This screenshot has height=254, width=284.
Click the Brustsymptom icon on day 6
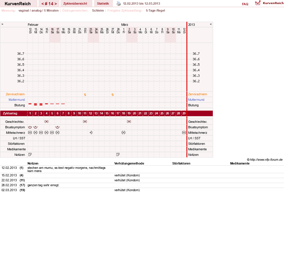pos(57,127)
